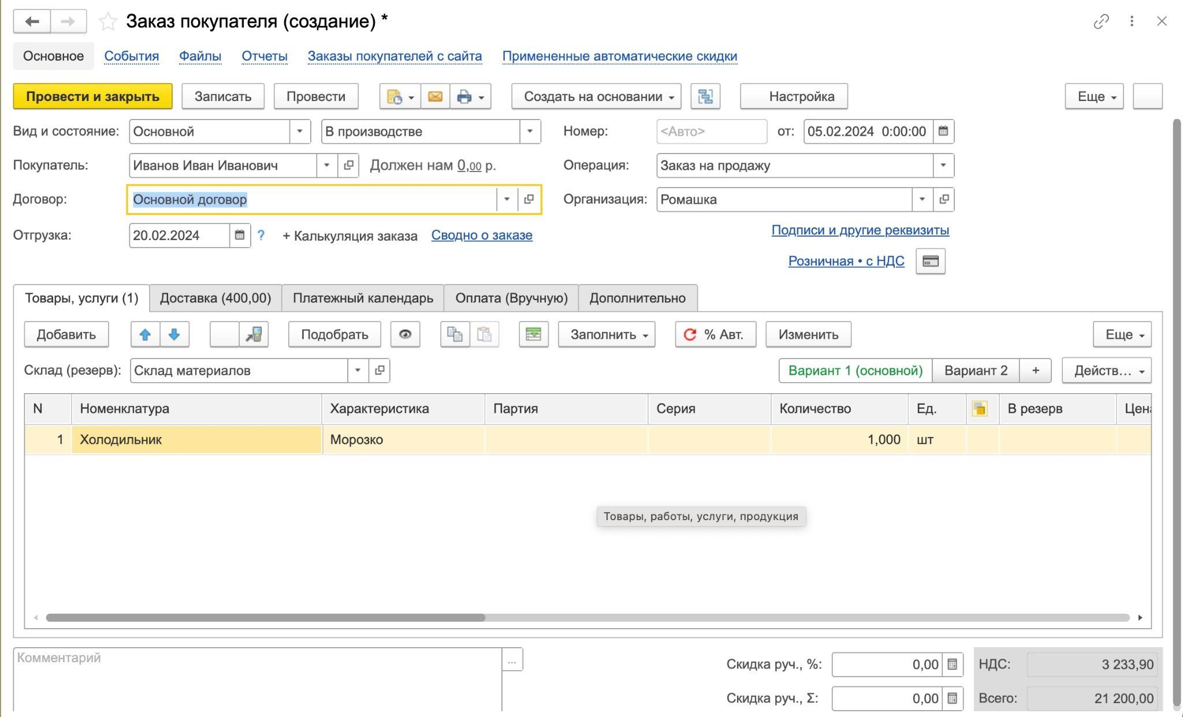
Task: Open calendar for shipment date 20.02.2024
Action: tap(240, 236)
